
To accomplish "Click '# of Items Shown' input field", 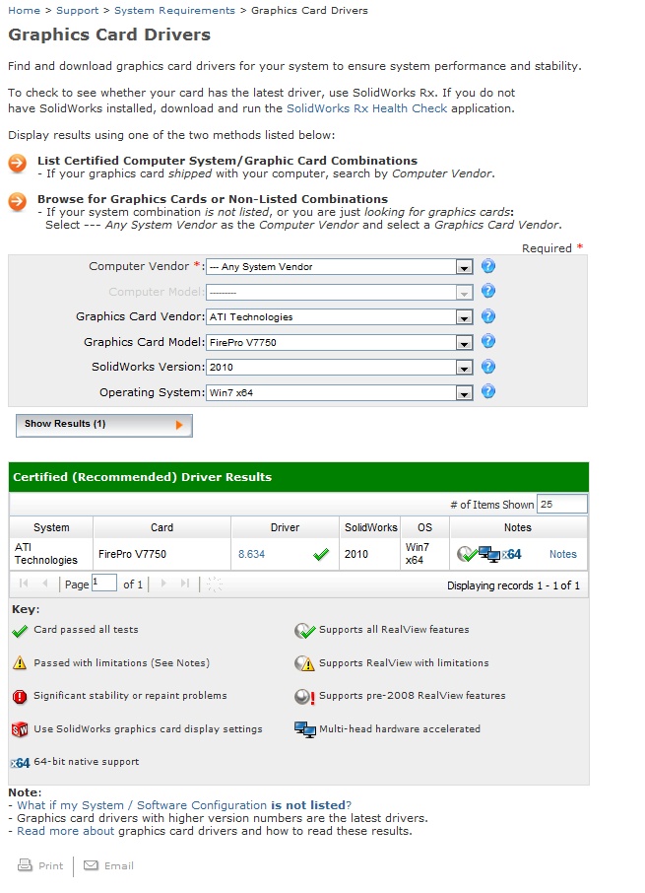I will [x=562, y=504].
